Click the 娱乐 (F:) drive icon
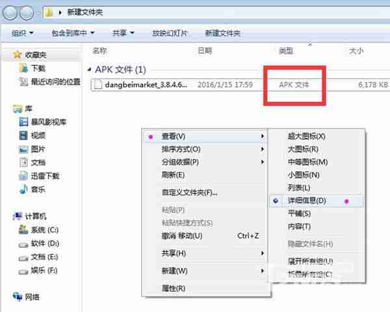This screenshot has height=312, width=390. (23, 272)
